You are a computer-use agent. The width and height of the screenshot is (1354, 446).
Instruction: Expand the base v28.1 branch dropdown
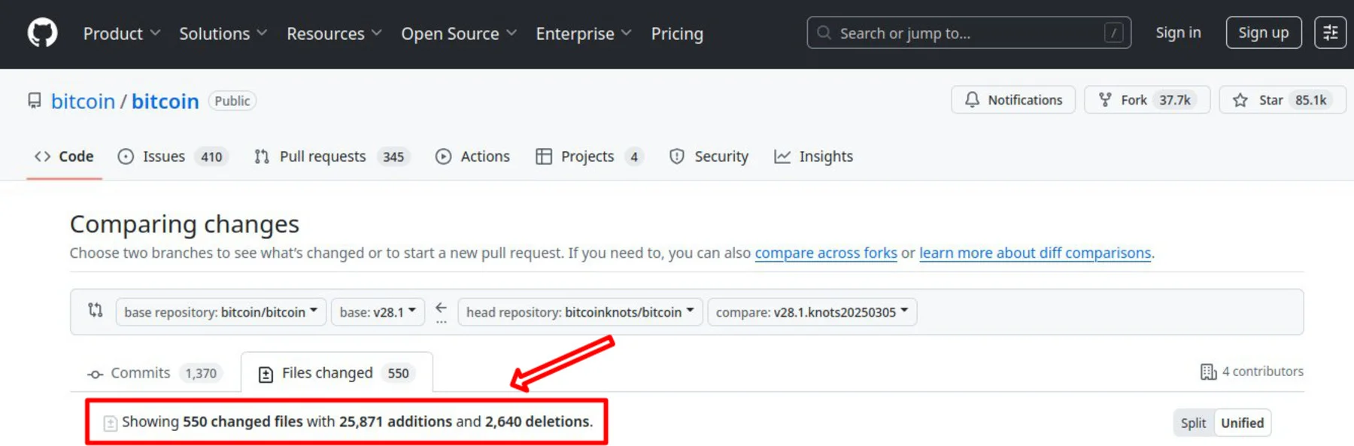point(378,312)
